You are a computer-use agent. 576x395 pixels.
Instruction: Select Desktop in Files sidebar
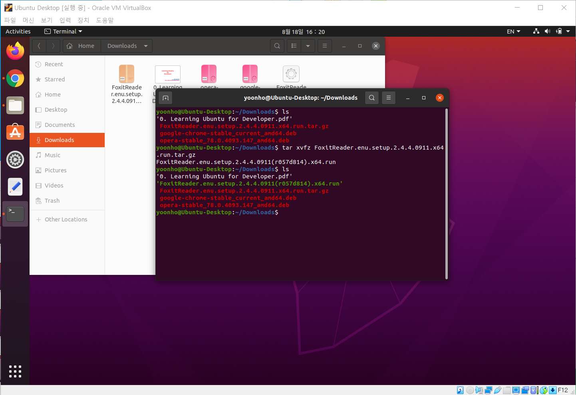pyautogui.click(x=67, y=110)
